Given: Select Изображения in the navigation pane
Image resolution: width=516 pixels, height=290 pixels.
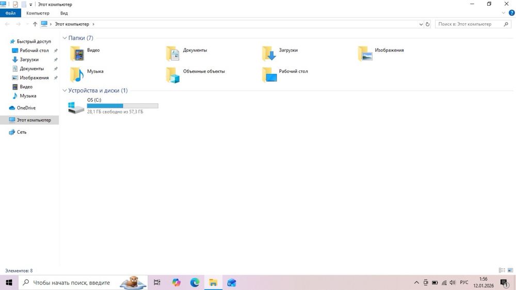Looking at the screenshot, I should 33,78.
